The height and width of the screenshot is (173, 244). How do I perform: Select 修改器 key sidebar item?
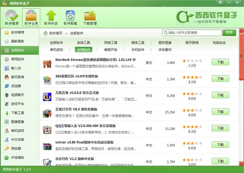(x=20, y=149)
